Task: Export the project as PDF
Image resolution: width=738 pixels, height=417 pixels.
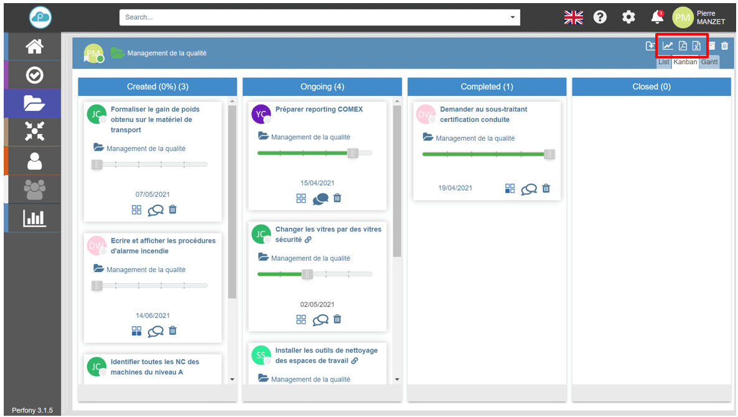Action: [x=682, y=45]
